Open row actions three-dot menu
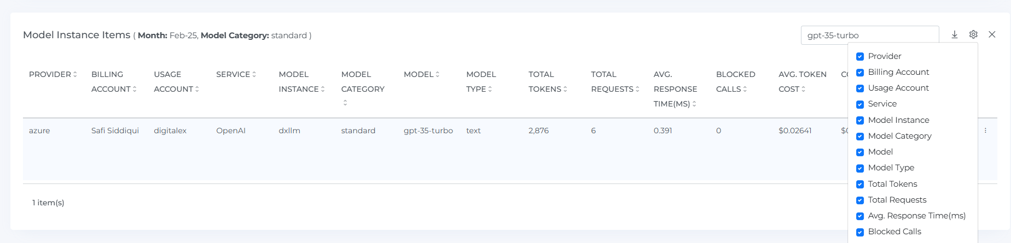 [x=985, y=131]
